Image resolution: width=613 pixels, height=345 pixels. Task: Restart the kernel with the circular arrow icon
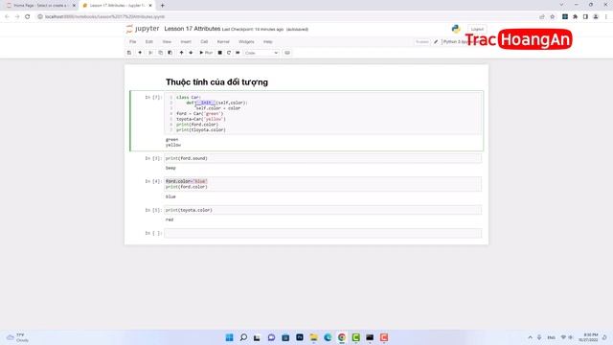(229, 53)
